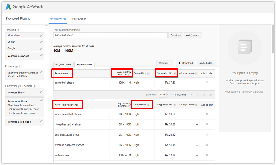Open the Columns dropdown
Screen dimensions: 276x165
tap(165, 63)
